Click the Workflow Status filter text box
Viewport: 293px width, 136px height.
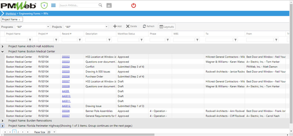(x=128, y=40)
